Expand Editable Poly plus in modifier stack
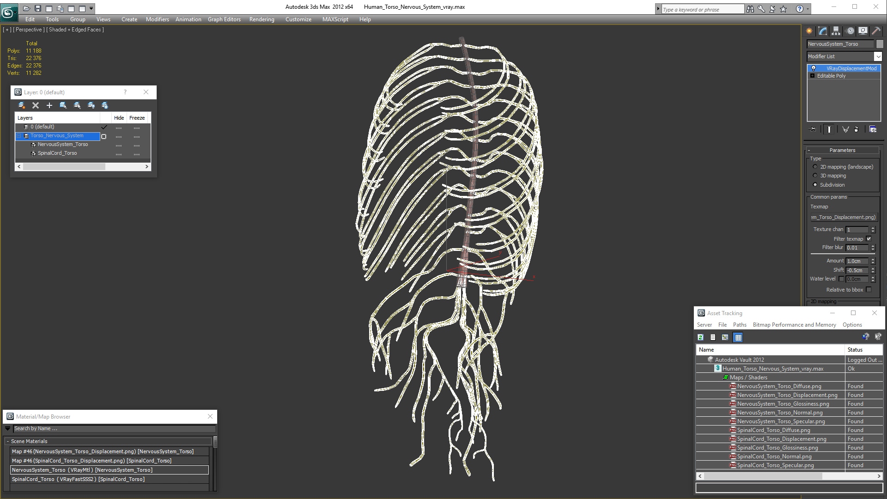 tap(812, 76)
